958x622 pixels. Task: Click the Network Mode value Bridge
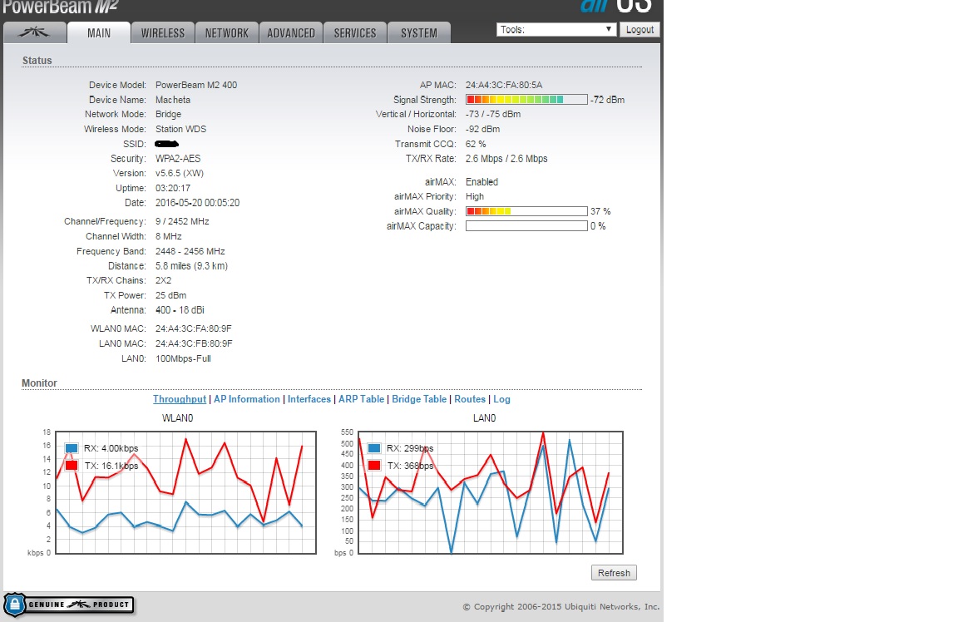[x=168, y=114]
